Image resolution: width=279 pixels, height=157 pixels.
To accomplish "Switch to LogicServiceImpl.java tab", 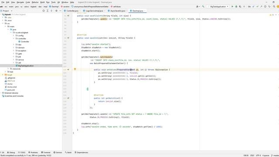I will tap(94, 11).
